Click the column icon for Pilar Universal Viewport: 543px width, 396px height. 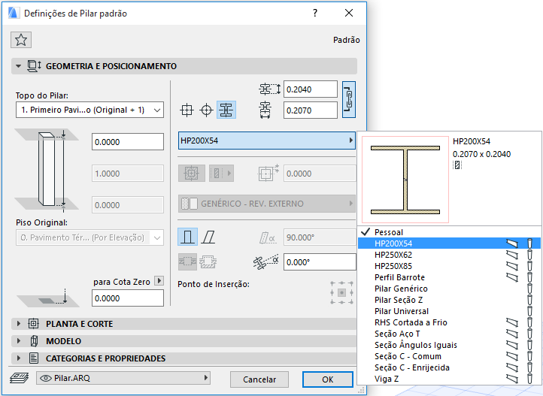point(529,311)
